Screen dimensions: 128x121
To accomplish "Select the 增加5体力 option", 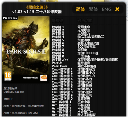I will click(85, 79).
